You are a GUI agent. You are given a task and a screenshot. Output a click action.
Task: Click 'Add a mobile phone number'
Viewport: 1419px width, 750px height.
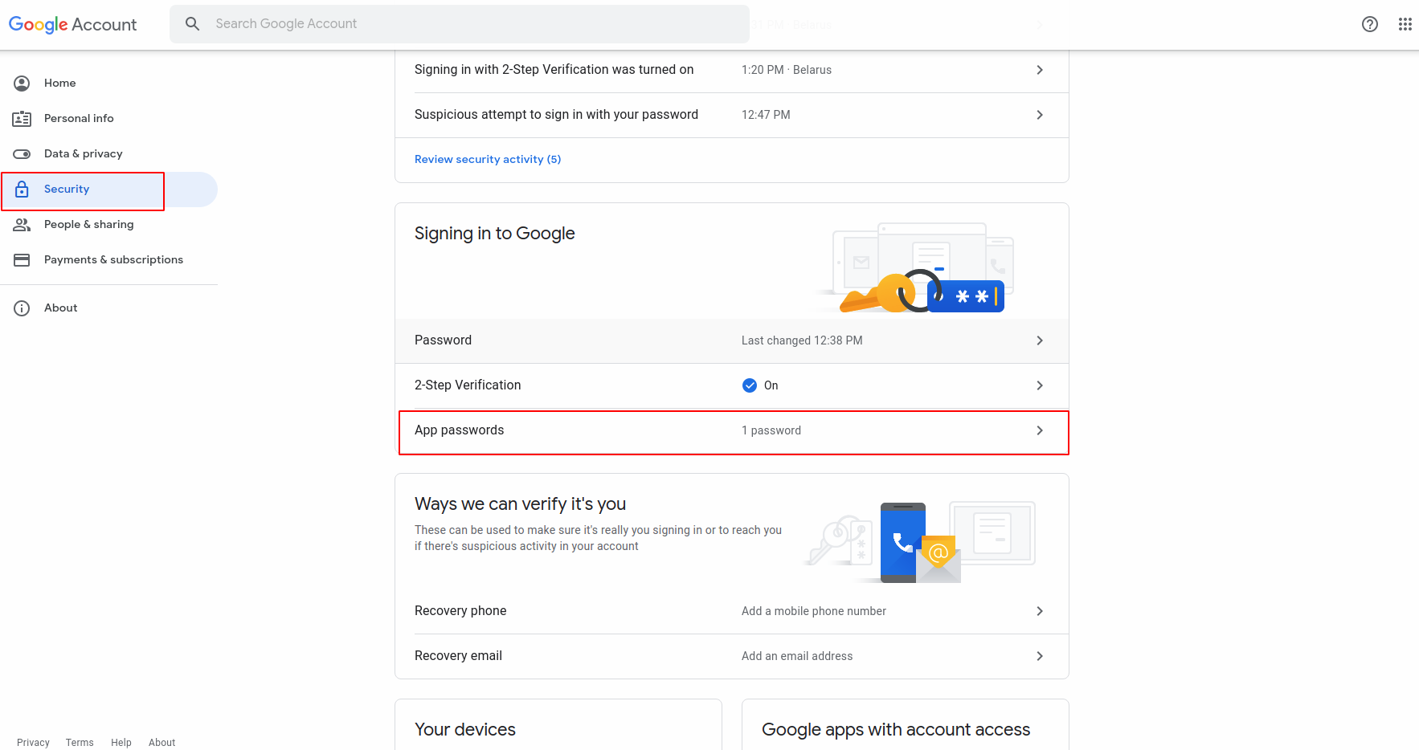(x=814, y=611)
